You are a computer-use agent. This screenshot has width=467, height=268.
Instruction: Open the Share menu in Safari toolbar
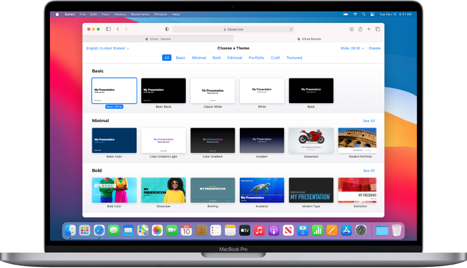click(360, 29)
